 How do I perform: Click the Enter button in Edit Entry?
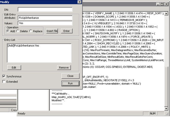(x=67, y=31)
